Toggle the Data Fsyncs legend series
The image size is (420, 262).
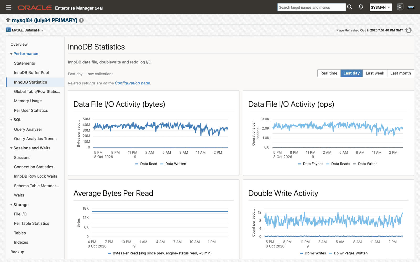311,164
